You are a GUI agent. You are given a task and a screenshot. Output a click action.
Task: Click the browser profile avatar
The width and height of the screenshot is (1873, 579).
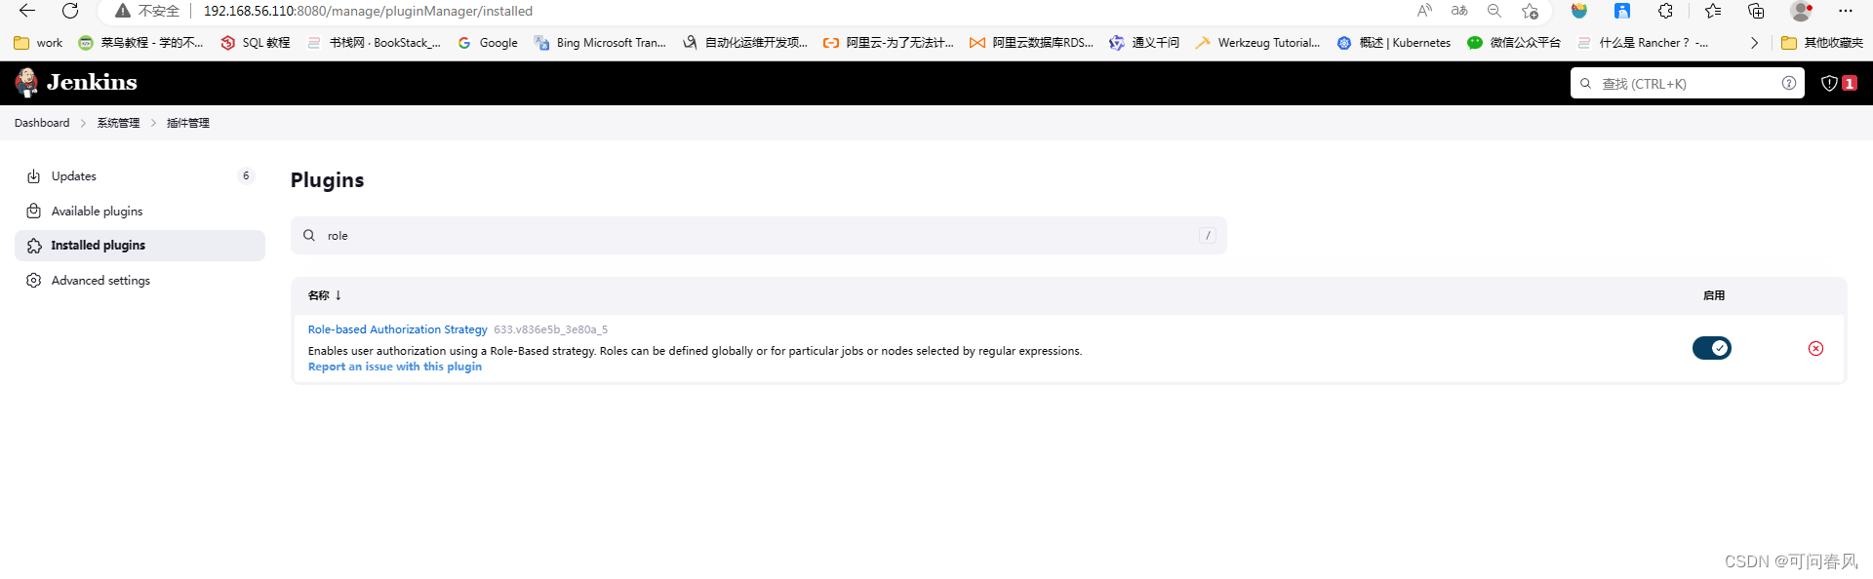coord(1801,11)
